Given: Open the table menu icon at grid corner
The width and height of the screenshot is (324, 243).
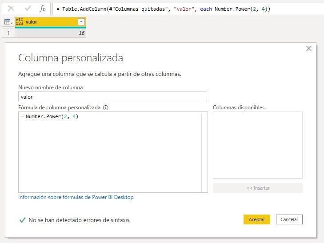Looking at the screenshot, I should click(8, 22).
